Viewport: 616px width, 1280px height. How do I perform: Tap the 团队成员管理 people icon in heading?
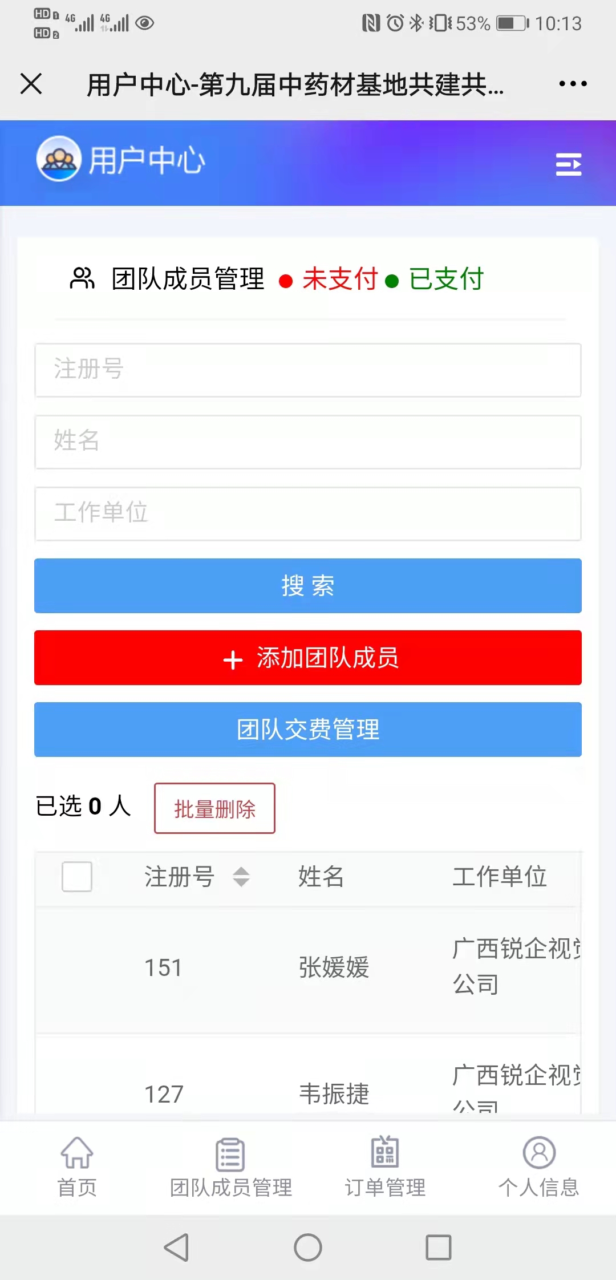coord(82,278)
